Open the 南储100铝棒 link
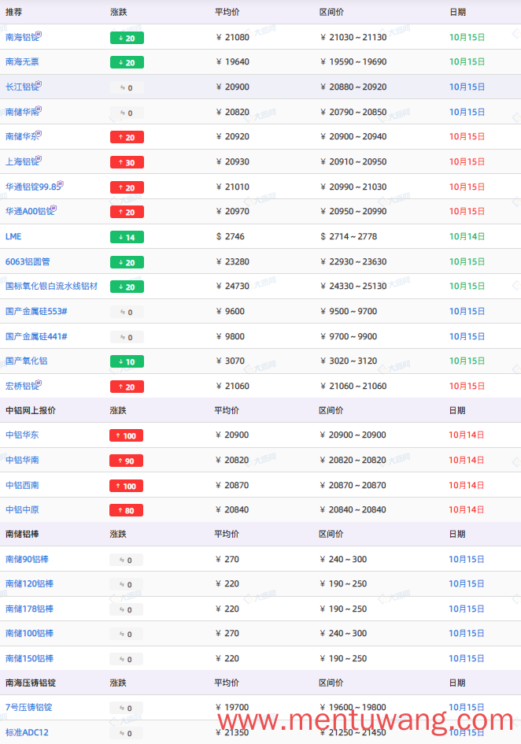The height and width of the screenshot is (744, 521). pyautogui.click(x=29, y=633)
